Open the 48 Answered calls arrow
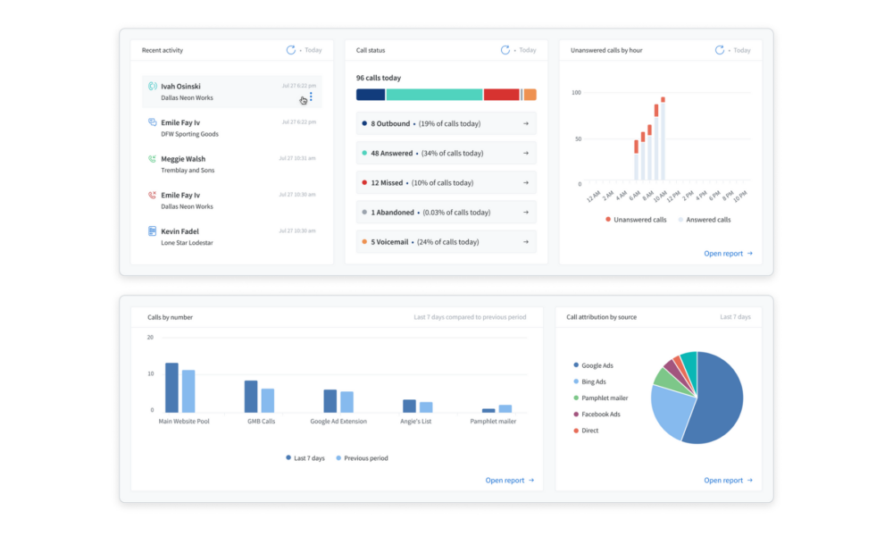Viewport: 893px width, 536px height. [x=526, y=154]
